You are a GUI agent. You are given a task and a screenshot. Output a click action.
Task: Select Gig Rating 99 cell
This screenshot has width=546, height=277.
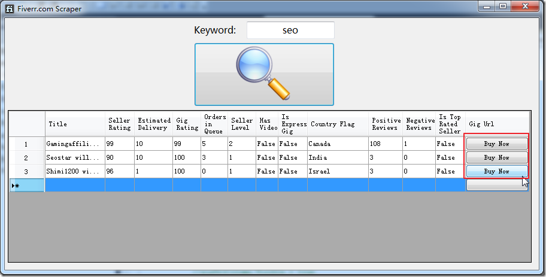(187, 144)
